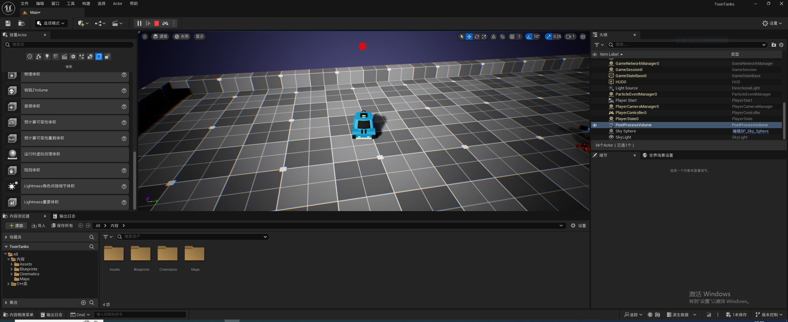Expand the Blueprints folder in the tree
788x322 pixels.
tap(12, 269)
